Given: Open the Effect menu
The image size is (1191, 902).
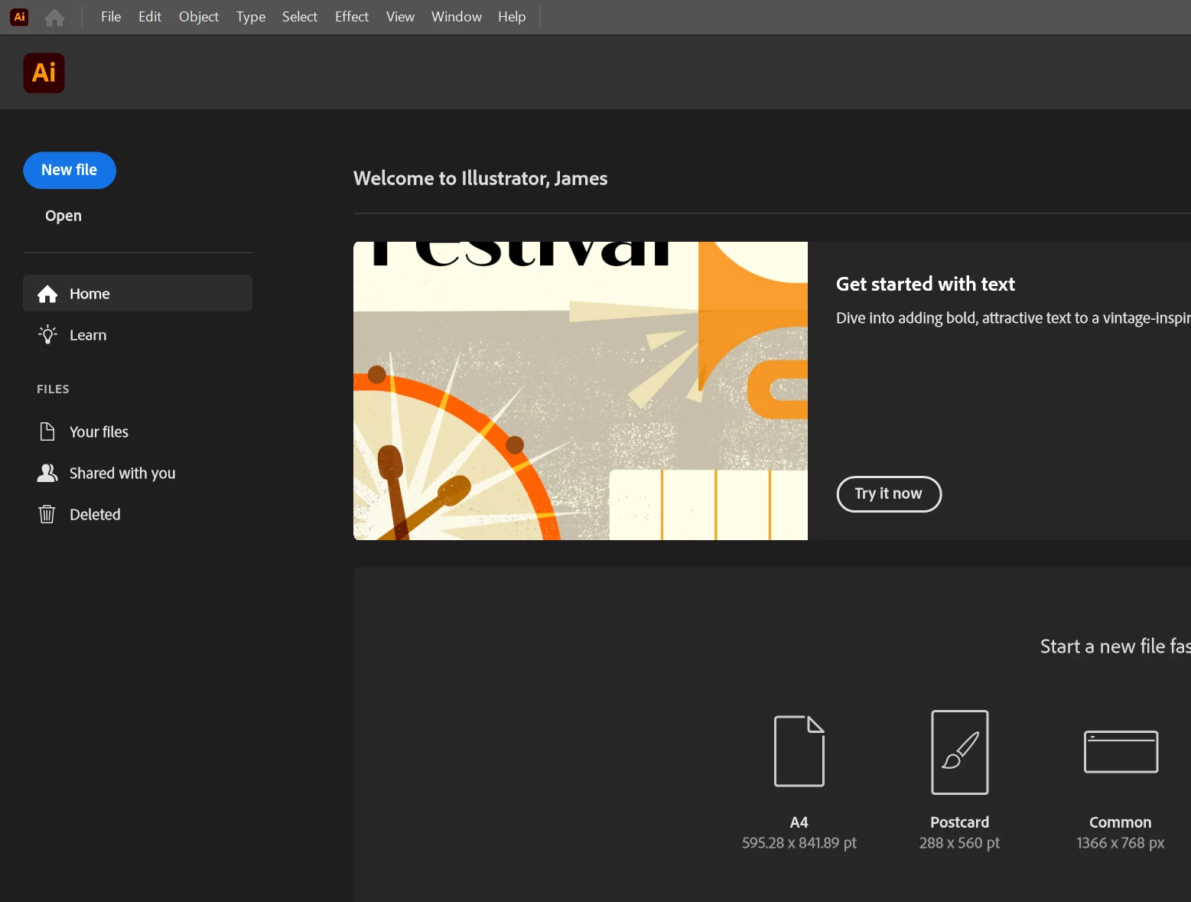Looking at the screenshot, I should click(x=352, y=17).
